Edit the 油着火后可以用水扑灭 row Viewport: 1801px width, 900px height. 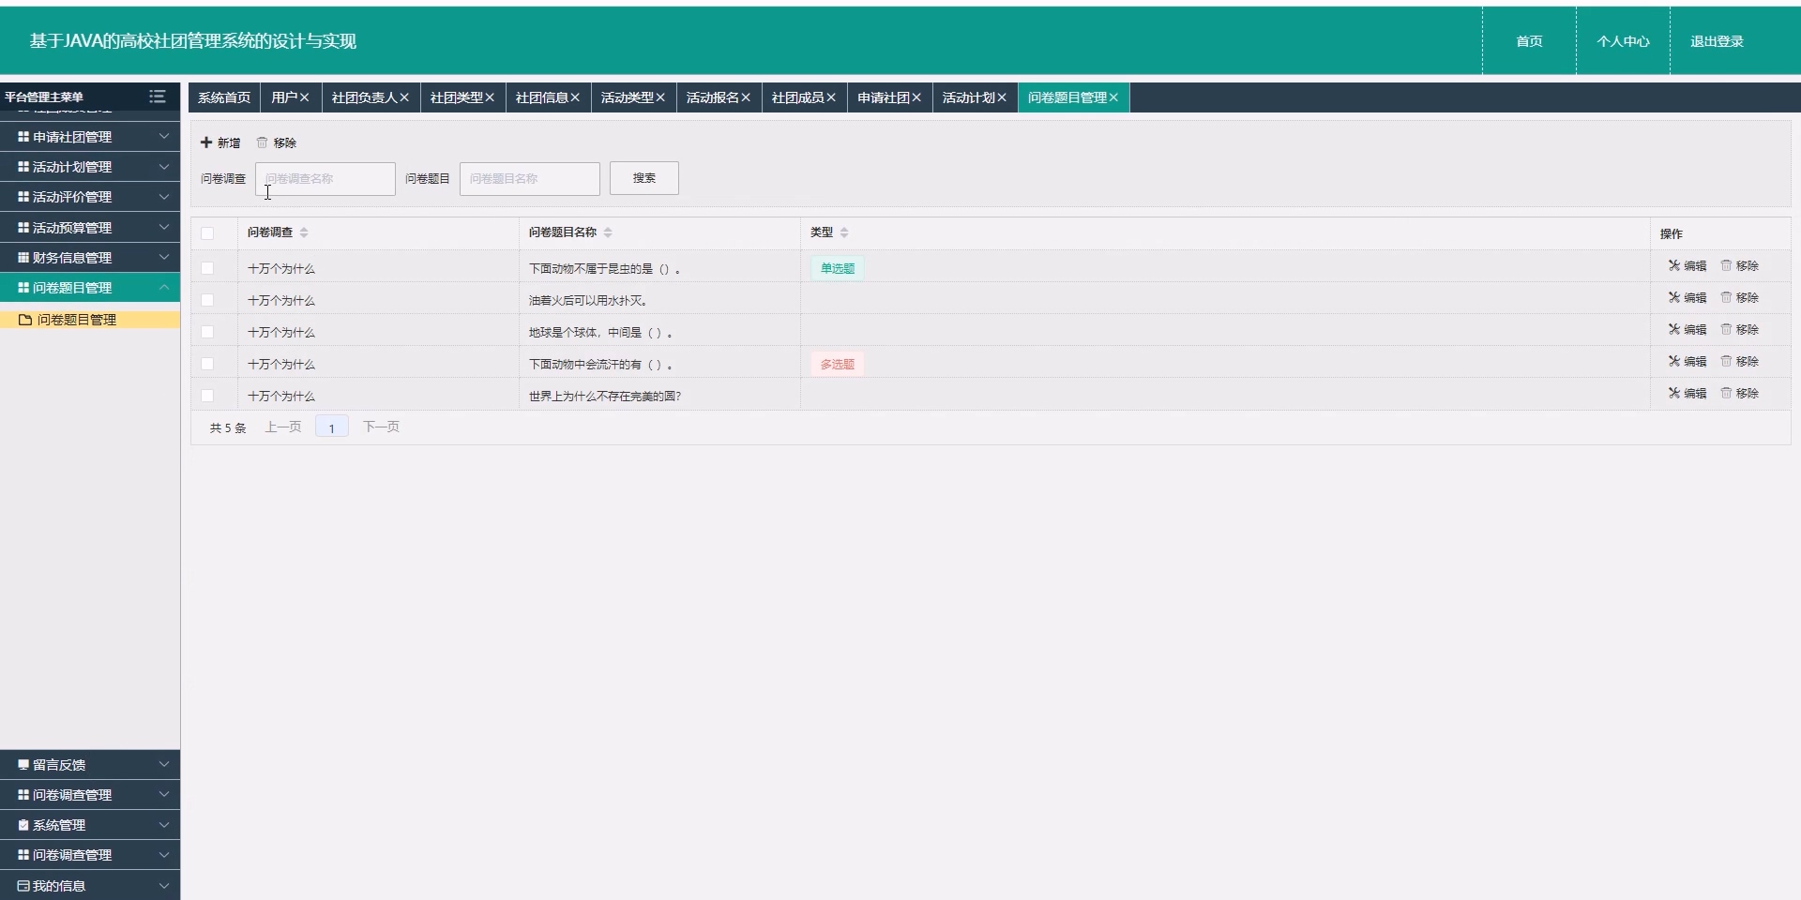point(1687,298)
